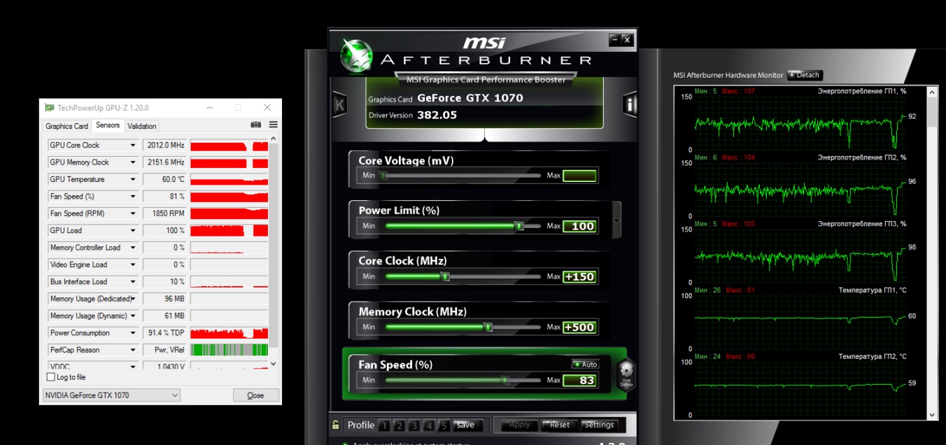Click the 91.4 % TDP value
946x445 pixels.
click(165, 333)
